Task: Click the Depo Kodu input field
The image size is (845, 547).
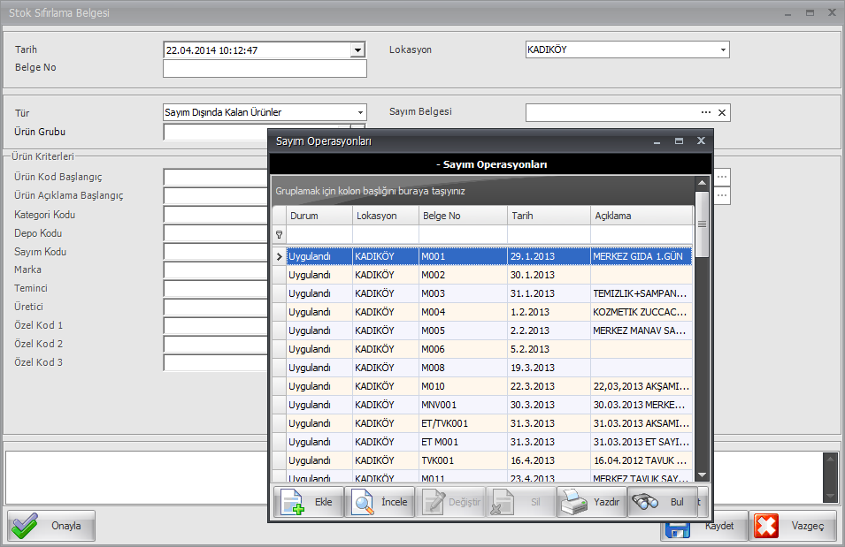Action: tap(216, 233)
